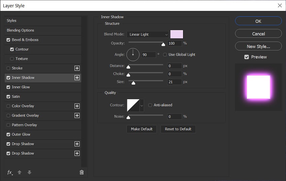Expand the Contour picker dropdown arrow
Image resolution: width=286 pixels, height=181 pixels.
tap(142, 105)
